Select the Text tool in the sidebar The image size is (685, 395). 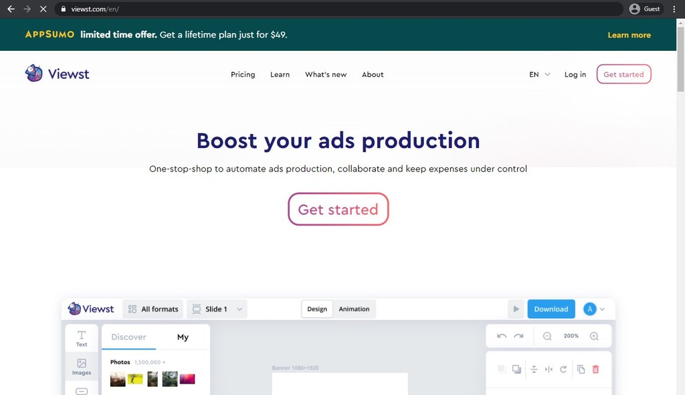point(81,338)
